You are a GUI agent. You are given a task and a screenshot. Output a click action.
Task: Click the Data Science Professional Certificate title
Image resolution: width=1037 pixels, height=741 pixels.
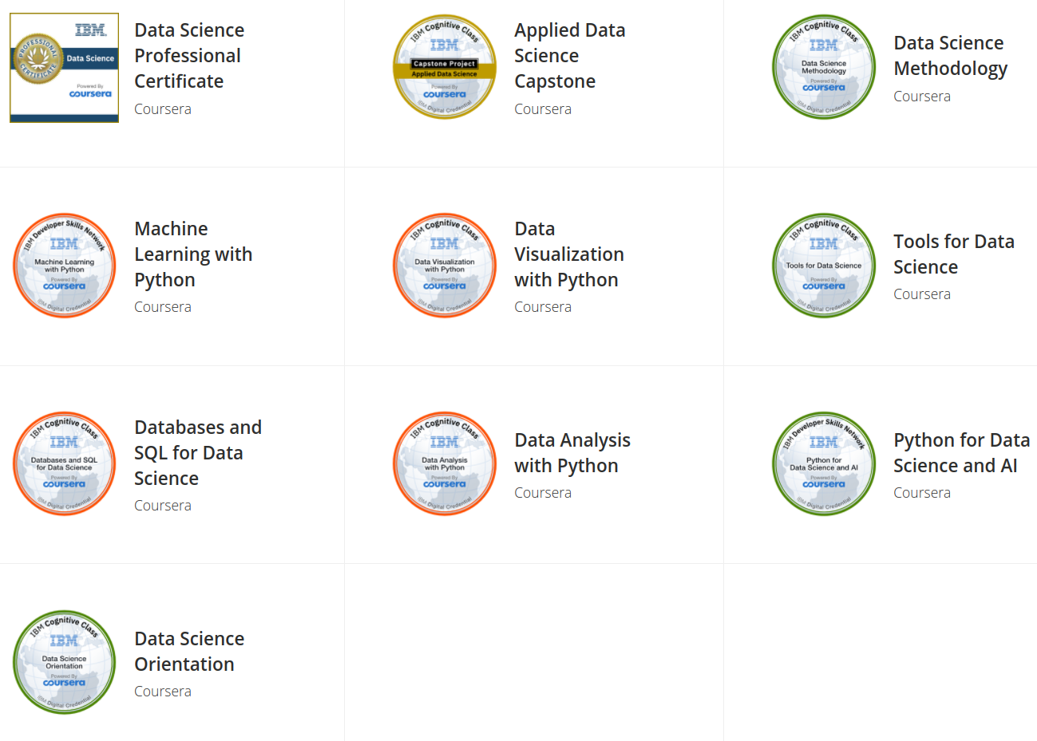click(x=189, y=55)
